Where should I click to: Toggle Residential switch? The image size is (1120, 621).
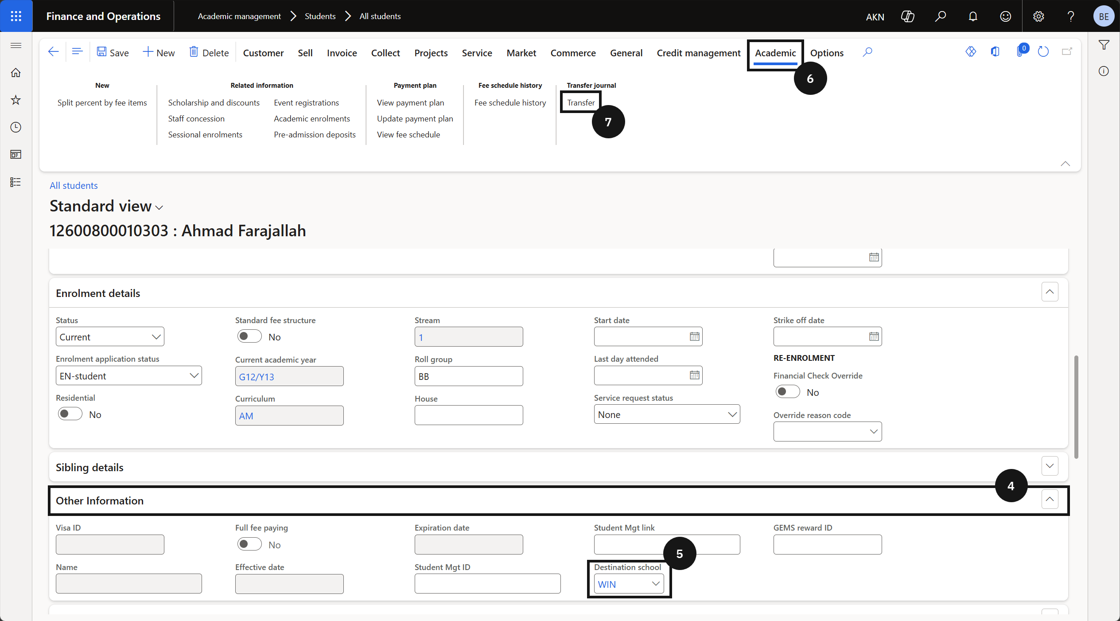click(70, 414)
